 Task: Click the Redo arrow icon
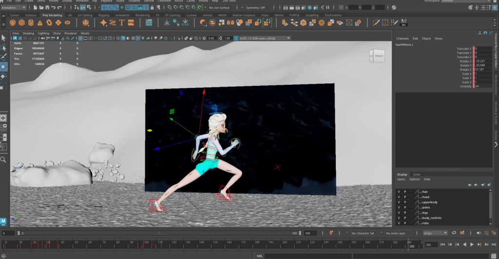coord(59,7)
